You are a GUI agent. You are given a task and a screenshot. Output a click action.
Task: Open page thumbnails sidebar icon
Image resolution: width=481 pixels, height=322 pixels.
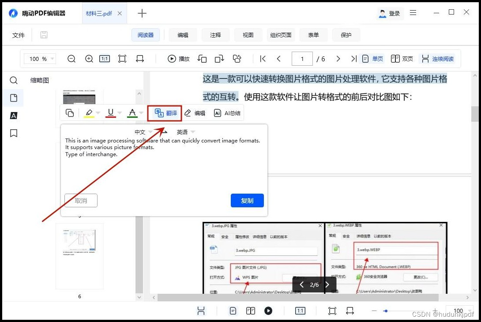14,98
